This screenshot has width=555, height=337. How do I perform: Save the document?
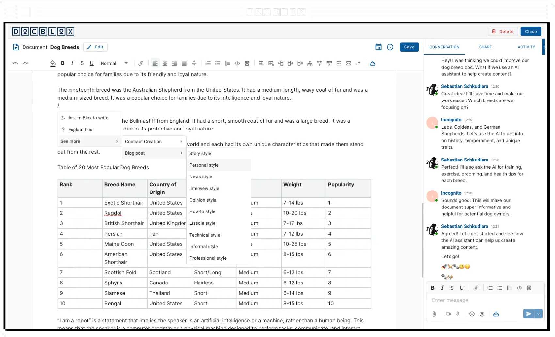(x=409, y=47)
